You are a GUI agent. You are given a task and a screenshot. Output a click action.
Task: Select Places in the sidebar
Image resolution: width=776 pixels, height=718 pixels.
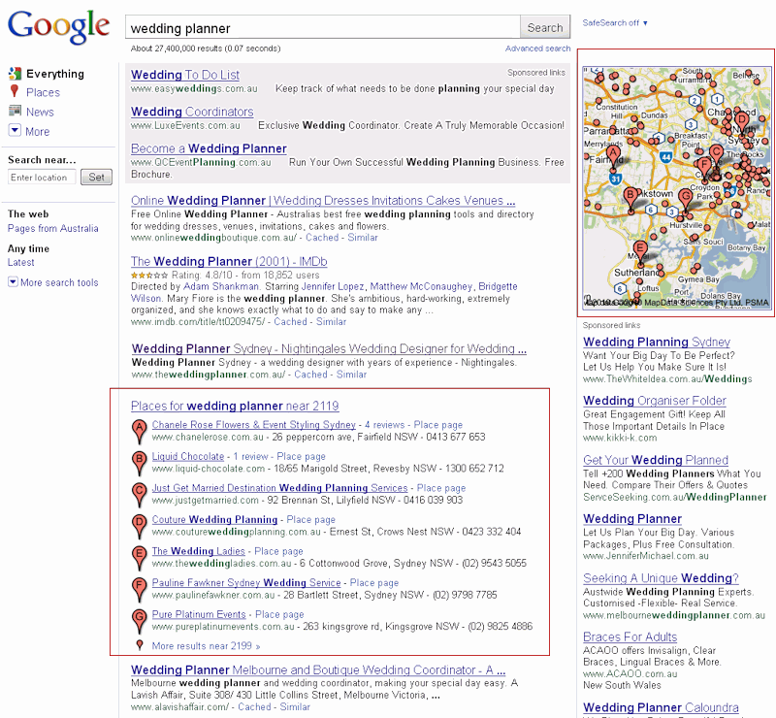(43, 92)
